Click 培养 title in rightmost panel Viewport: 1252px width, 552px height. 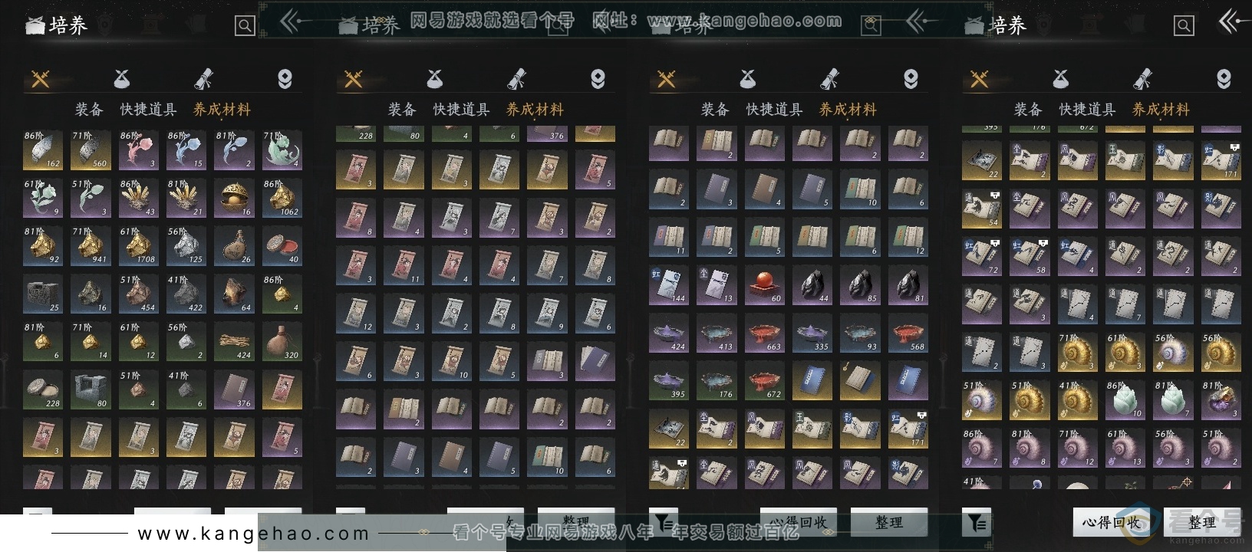click(x=1007, y=25)
